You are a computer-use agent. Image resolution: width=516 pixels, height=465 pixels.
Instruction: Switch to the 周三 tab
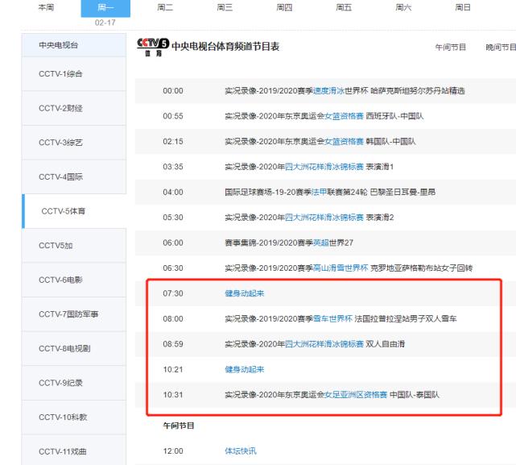click(225, 7)
